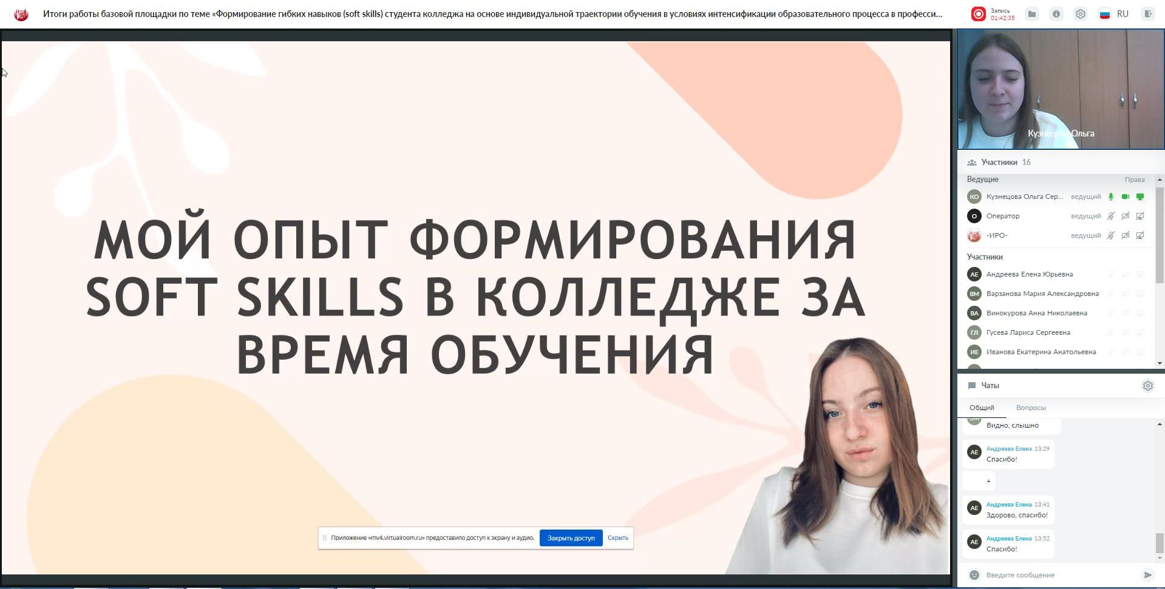
Task: Click the webinar title text in the header
Action: point(492,14)
